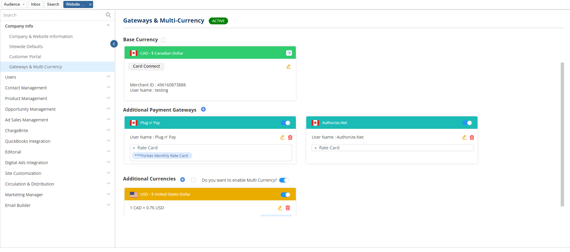Edit the Authorize.Net gateway

(464, 137)
